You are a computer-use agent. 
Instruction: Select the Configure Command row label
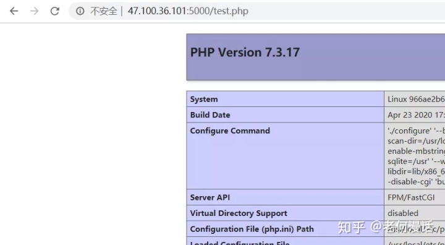point(230,131)
